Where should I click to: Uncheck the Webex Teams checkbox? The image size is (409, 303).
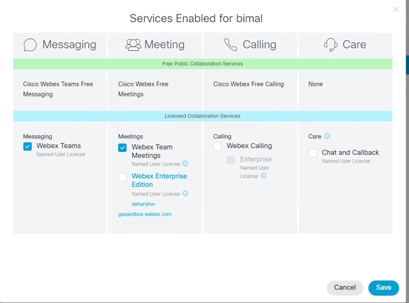click(27, 146)
